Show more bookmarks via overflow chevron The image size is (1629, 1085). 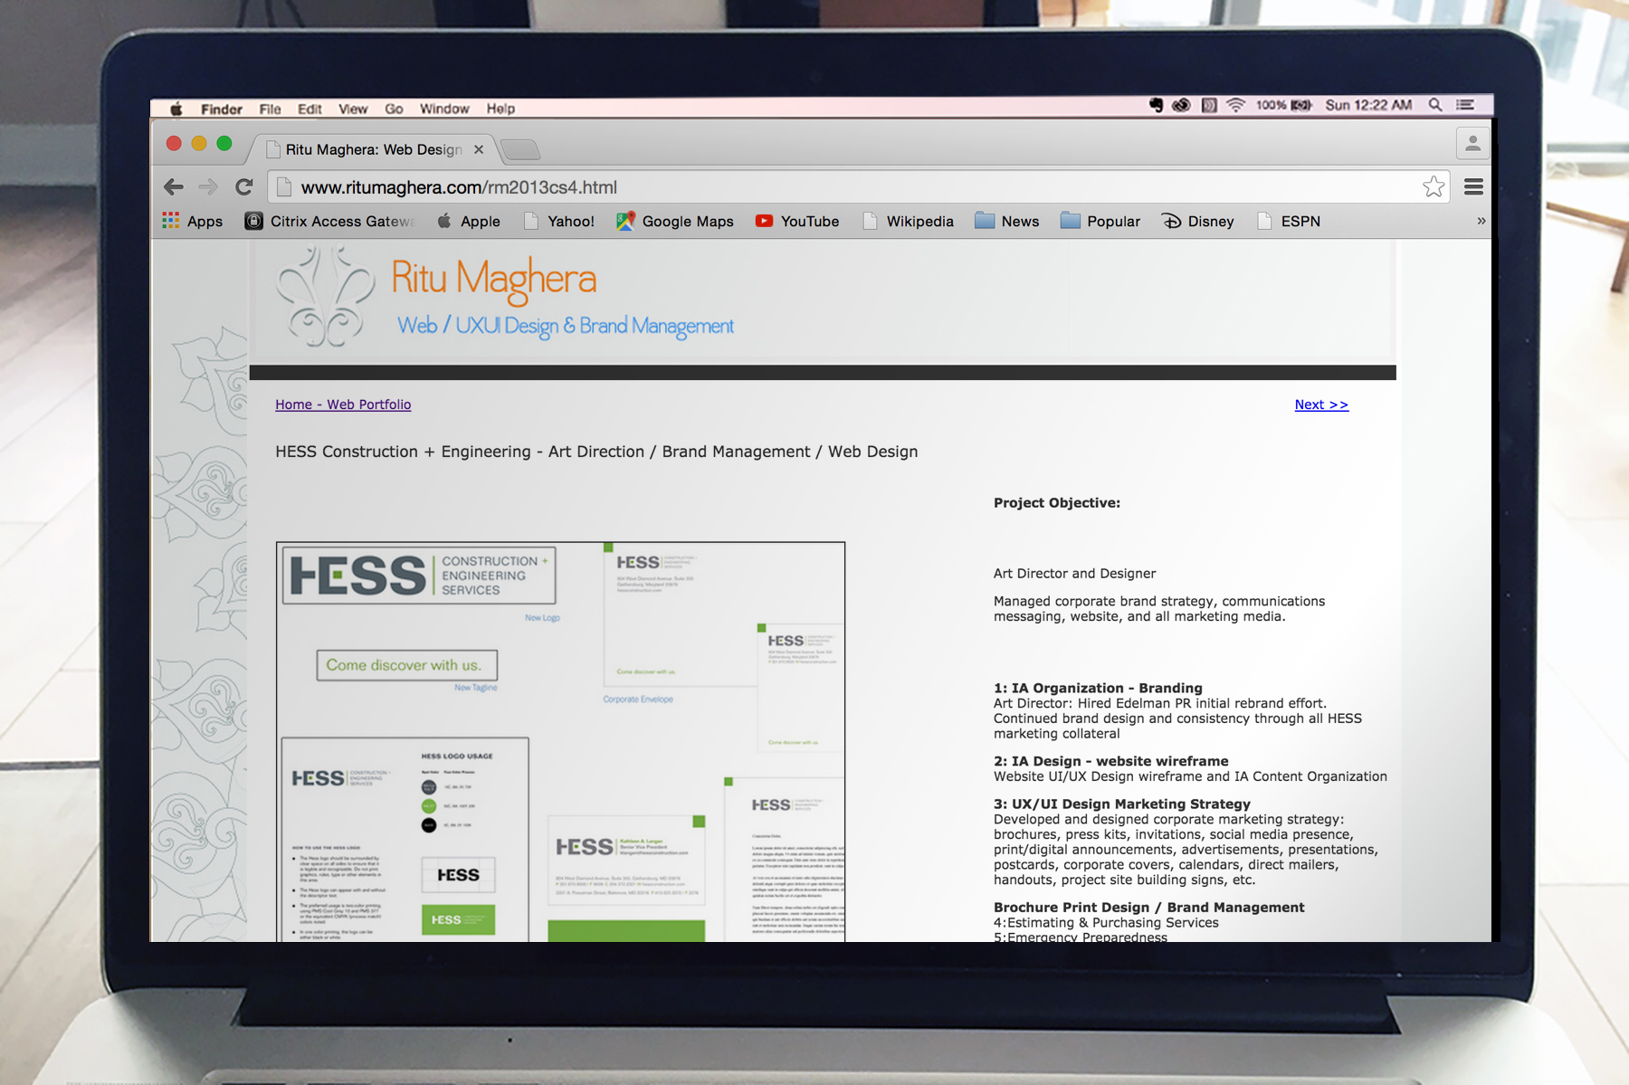1481,221
